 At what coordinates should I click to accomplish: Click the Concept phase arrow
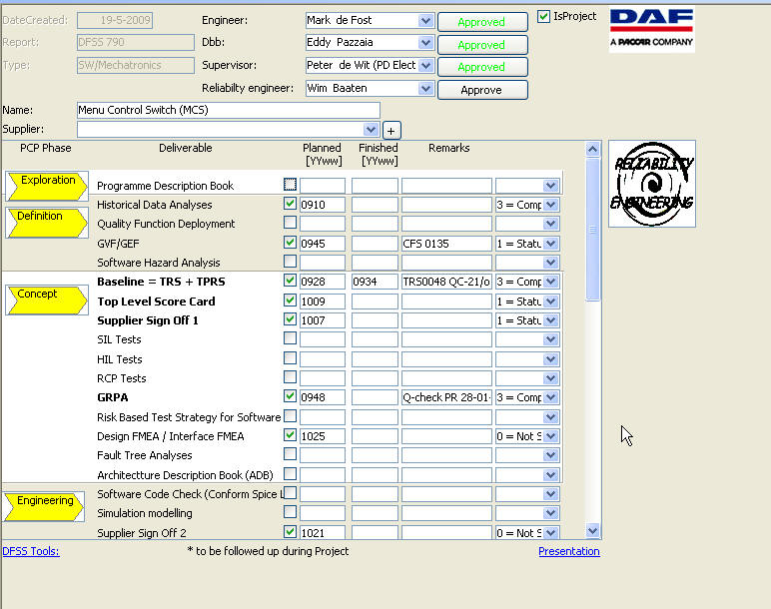click(x=47, y=300)
